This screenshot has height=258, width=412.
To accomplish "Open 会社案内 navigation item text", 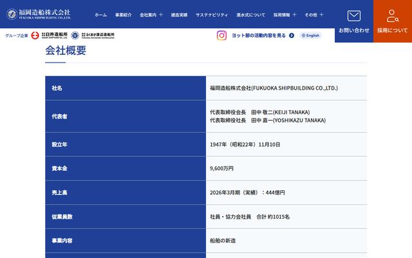I will (x=148, y=15).
